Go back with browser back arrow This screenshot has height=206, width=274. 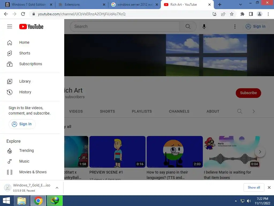click(x=6, y=14)
